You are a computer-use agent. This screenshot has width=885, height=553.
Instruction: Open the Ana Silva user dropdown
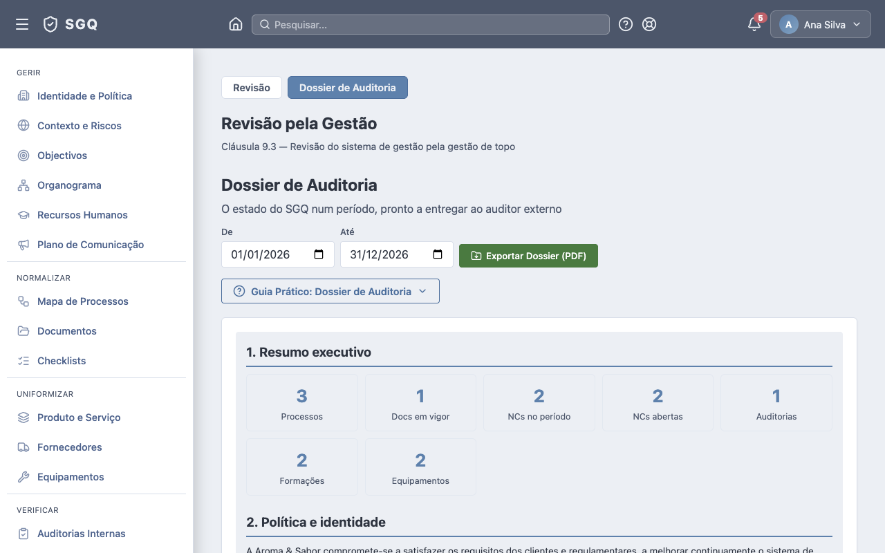[821, 24]
